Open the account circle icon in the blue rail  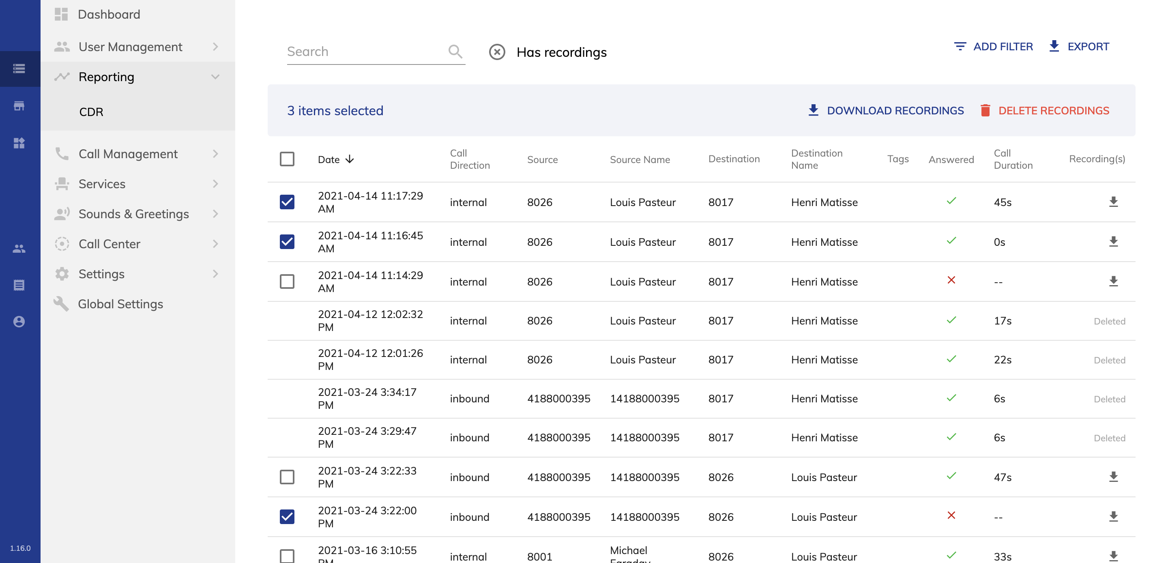19,322
